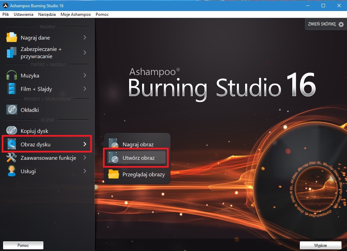This screenshot has width=347, height=251.
Task: Open the Ustawienia menu
Action: coord(23,14)
